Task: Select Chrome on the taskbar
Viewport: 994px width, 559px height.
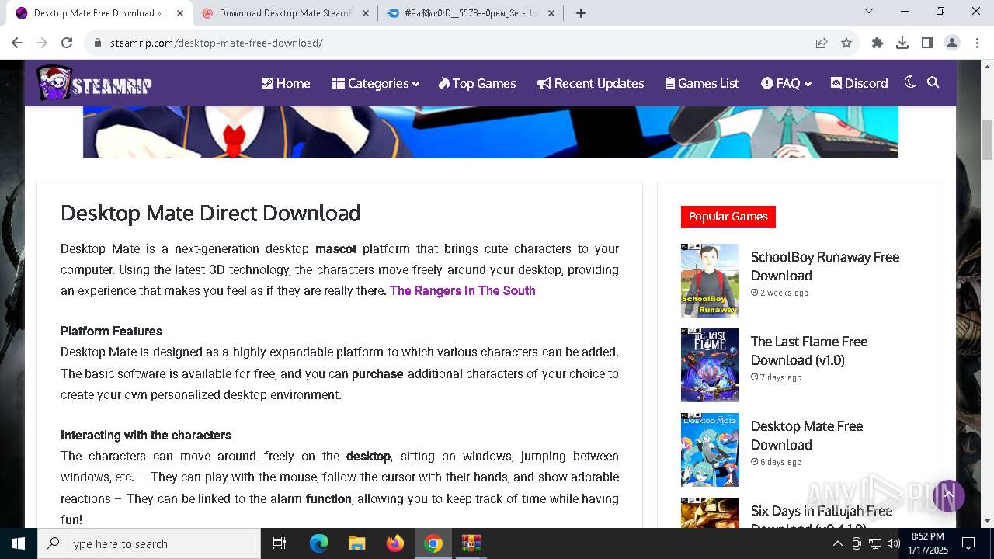Action: 433,543
